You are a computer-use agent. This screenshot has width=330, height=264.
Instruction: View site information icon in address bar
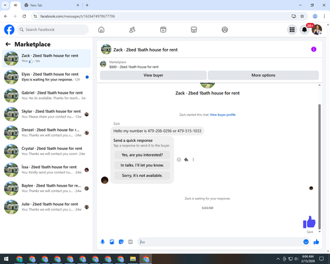point(35,16)
